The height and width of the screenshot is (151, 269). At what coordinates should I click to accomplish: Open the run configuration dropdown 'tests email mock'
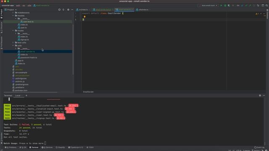[208, 5]
